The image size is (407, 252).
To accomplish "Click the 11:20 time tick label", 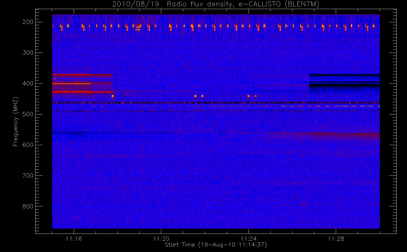I will tap(161, 239).
